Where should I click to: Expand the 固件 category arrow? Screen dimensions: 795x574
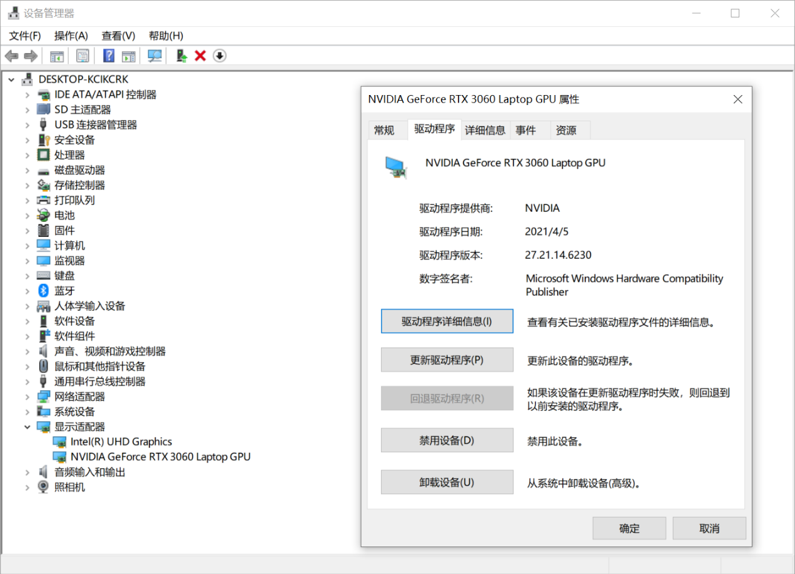point(27,231)
